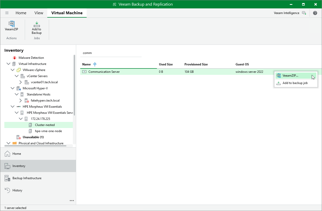This screenshot has width=322, height=211.
Task: Click the Communication Server VM icon
Action: coord(84,72)
